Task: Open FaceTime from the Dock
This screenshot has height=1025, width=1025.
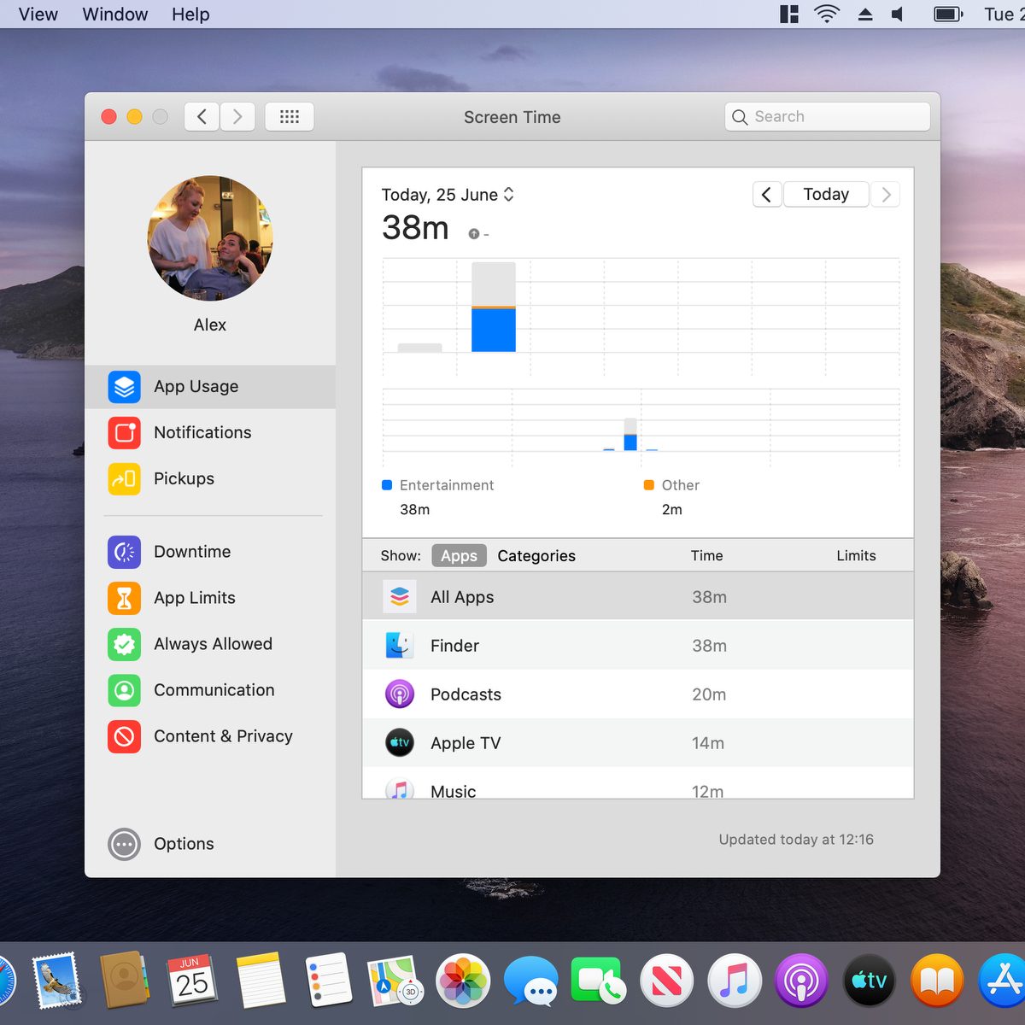Action: click(598, 981)
